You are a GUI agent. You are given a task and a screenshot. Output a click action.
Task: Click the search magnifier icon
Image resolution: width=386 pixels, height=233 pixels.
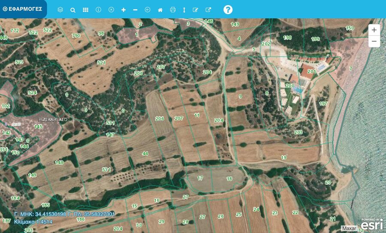(73, 9)
